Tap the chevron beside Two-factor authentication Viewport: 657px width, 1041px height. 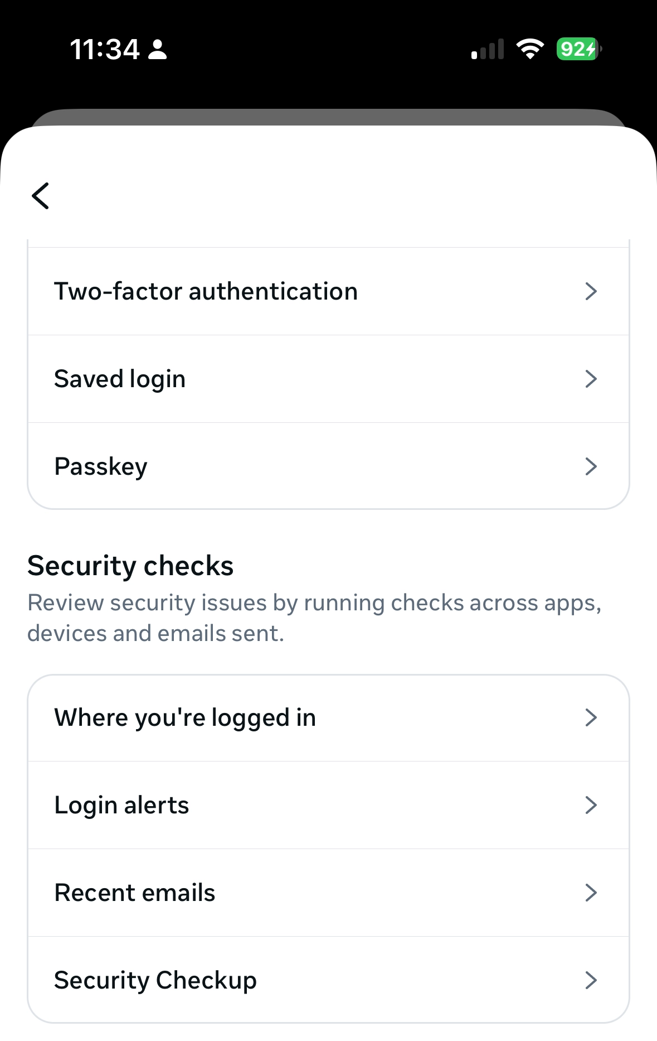pyautogui.click(x=591, y=291)
